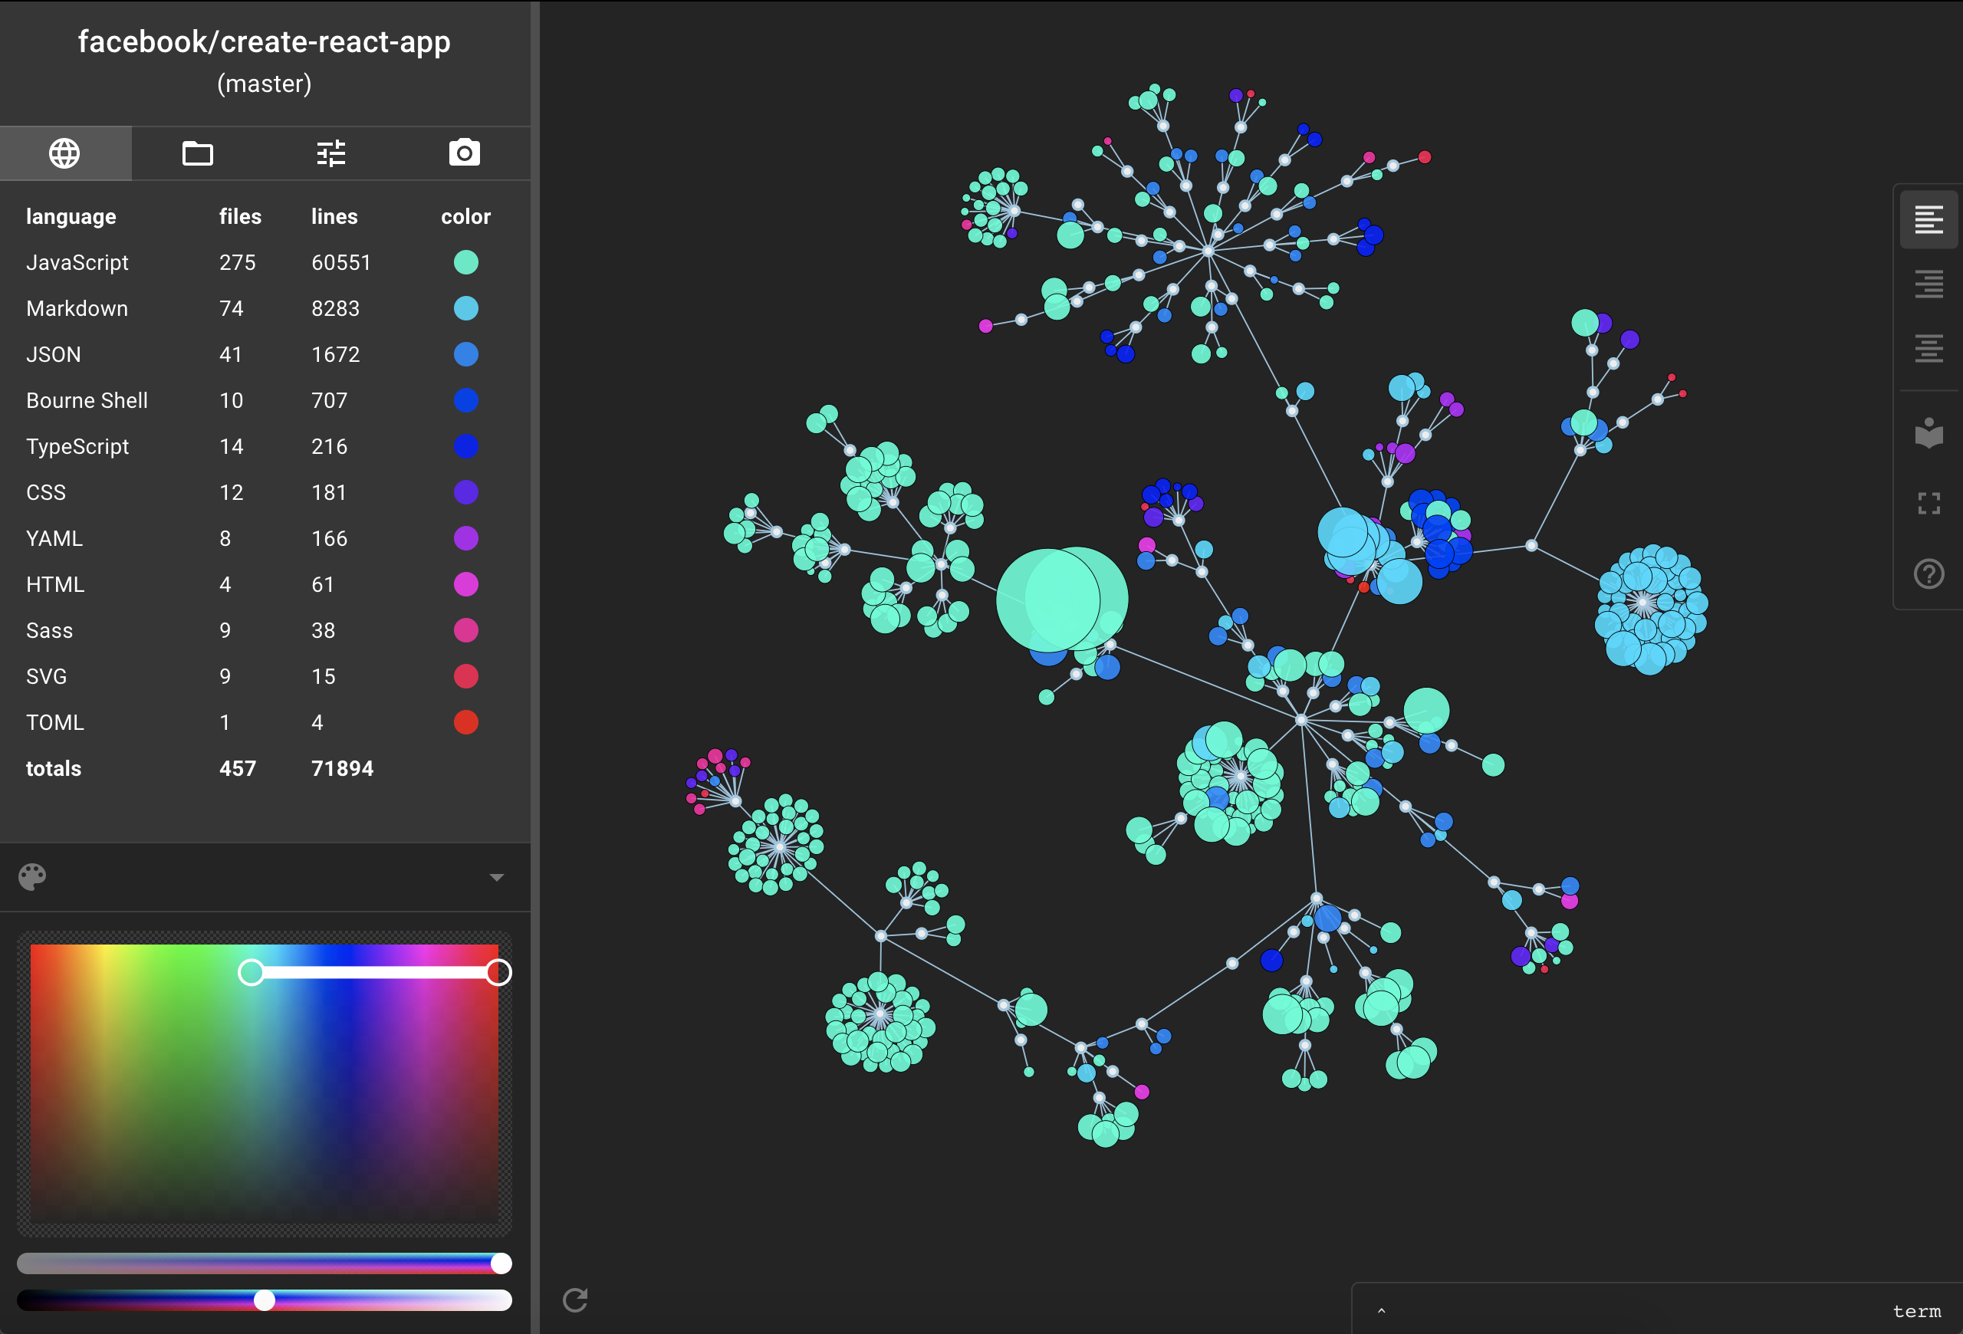The height and width of the screenshot is (1334, 1963).
Task: Expand the terminal panel chevron
Action: pyautogui.click(x=1381, y=1310)
